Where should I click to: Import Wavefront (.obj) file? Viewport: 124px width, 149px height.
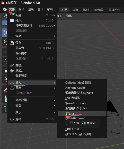click(x=82, y=103)
